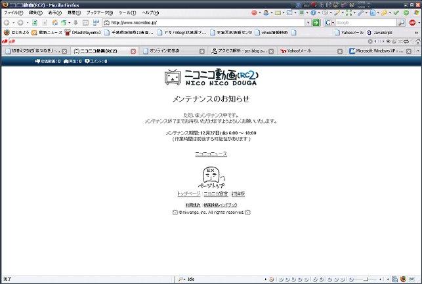The height and width of the screenshot is (284, 422).
Task: Click the 動画投稿ハンドブック link
Action: (221, 205)
